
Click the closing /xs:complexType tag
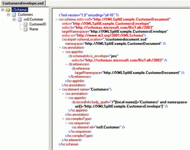point(79,136)
